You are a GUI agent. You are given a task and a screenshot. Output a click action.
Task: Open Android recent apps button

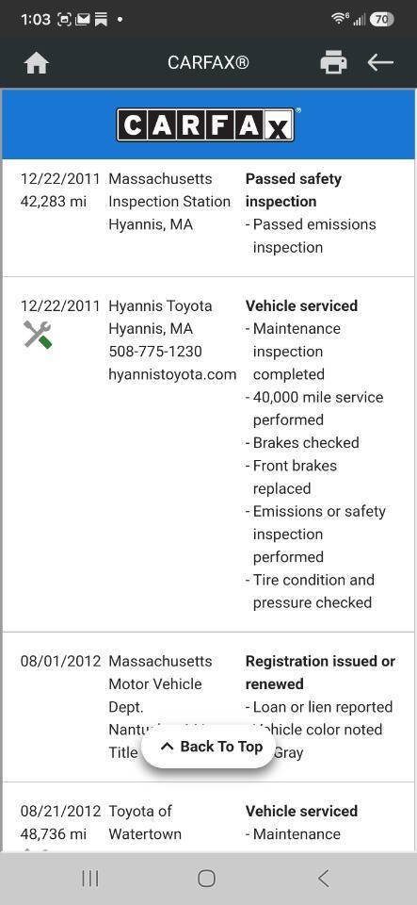click(x=89, y=879)
